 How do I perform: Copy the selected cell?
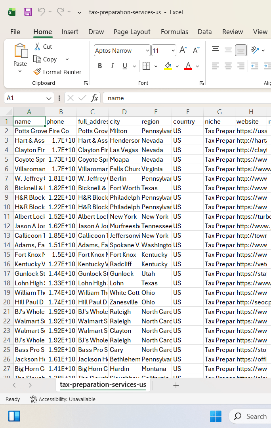45,59
